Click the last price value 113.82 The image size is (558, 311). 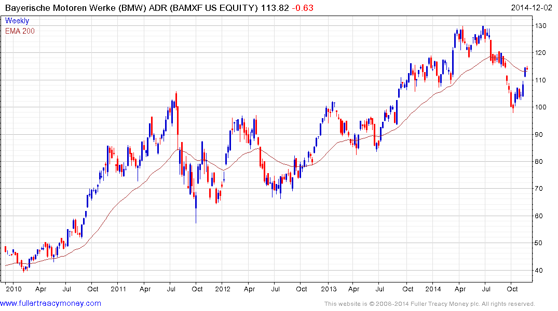coord(275,8)
